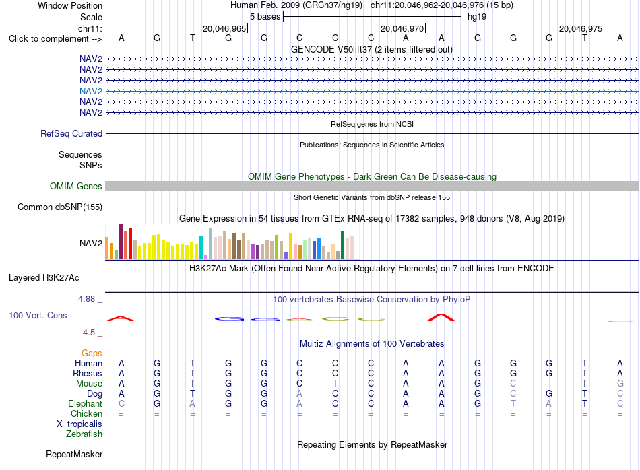
Task: Select the gray OMIM Genes item bar
Action: pyautogui.click(x=372, y=186)
